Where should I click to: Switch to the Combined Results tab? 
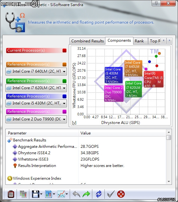88,41
